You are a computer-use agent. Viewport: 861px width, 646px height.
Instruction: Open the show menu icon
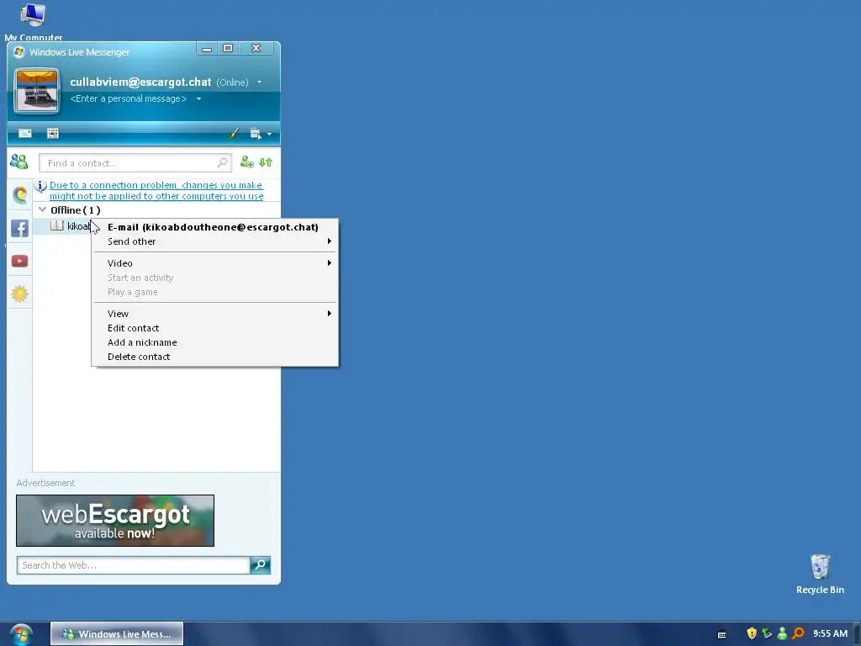(256, 134)
